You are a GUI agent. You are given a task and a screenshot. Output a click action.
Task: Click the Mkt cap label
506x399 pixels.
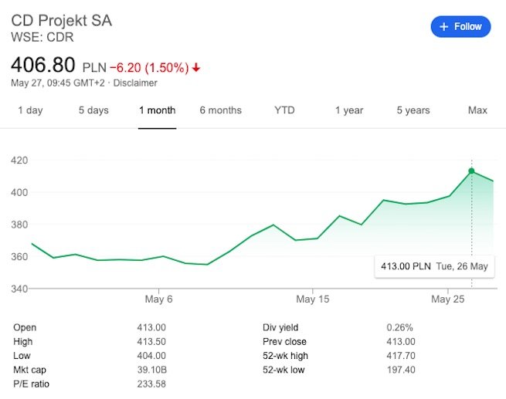point(29,370)
